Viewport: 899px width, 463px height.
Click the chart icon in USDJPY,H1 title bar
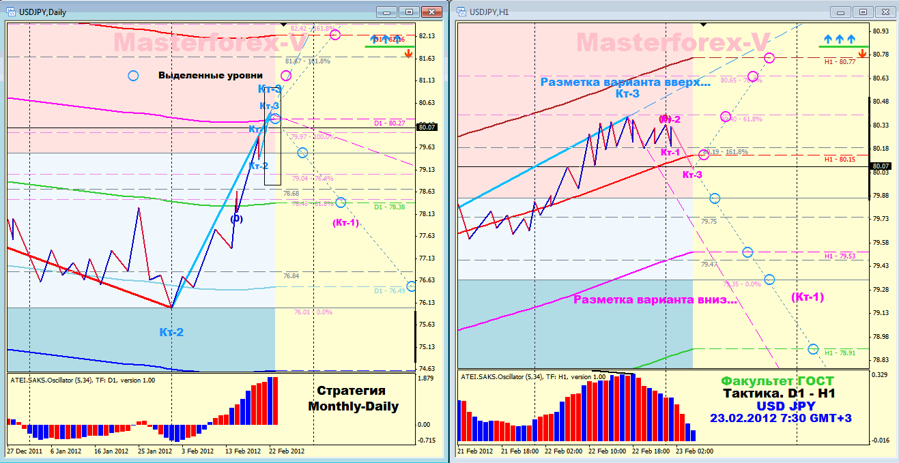click(x=461, y=11)
